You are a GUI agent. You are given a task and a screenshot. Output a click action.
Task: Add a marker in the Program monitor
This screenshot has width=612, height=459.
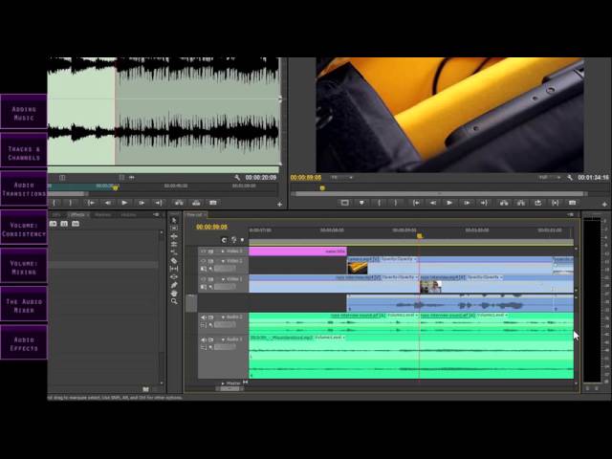361,203
